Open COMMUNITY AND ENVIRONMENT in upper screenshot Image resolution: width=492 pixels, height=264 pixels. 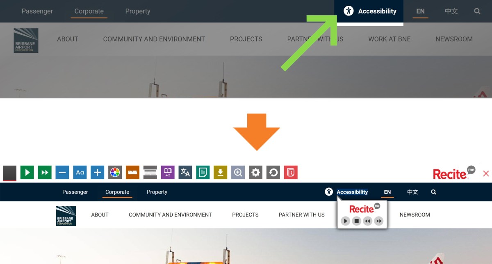tap(154, 39)
